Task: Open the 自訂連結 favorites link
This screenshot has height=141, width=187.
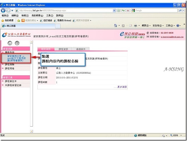Action: point(46,20)
